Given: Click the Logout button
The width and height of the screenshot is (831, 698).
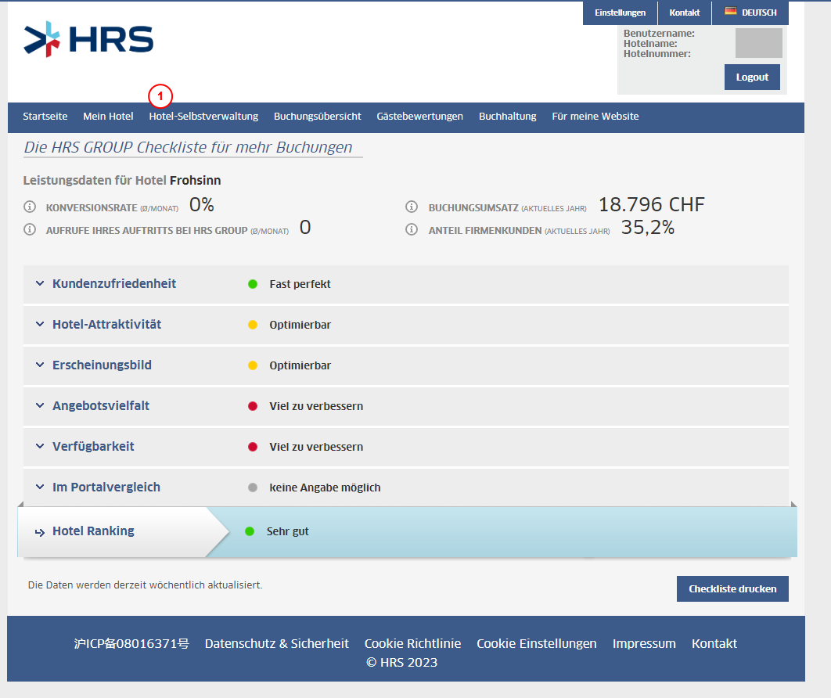Looking at the screenshot, I should [x=752, y=77].
